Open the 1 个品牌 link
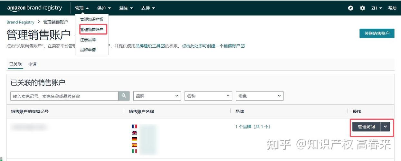The width and height of the screenshot is (401, 161). 253,127
